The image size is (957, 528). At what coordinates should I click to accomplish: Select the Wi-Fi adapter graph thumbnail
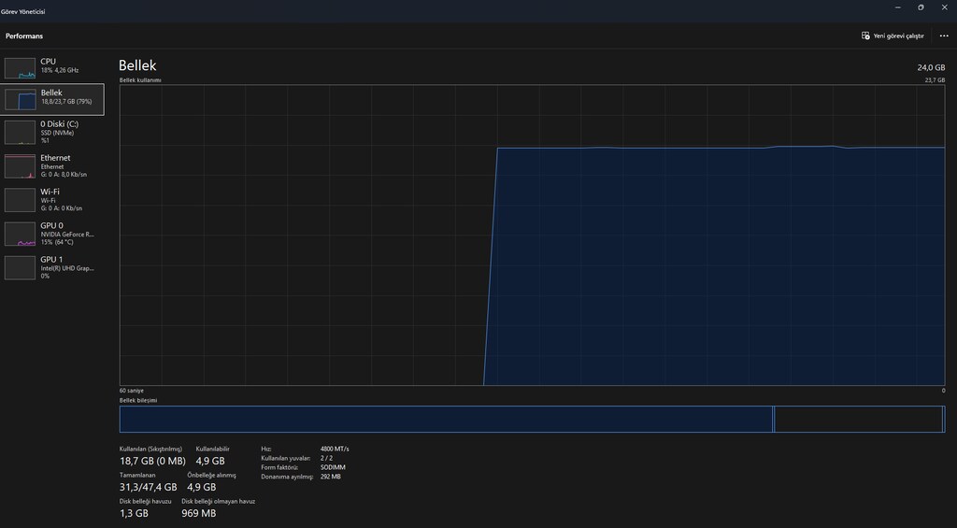point(21,200)
